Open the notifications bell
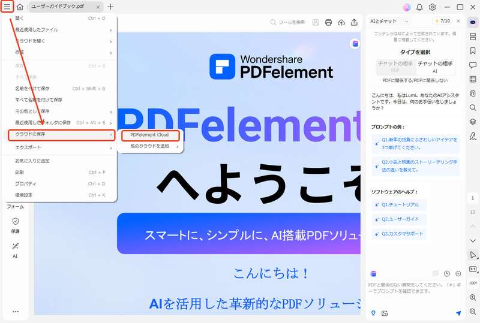The image size is (480, 323). [419, 7]
